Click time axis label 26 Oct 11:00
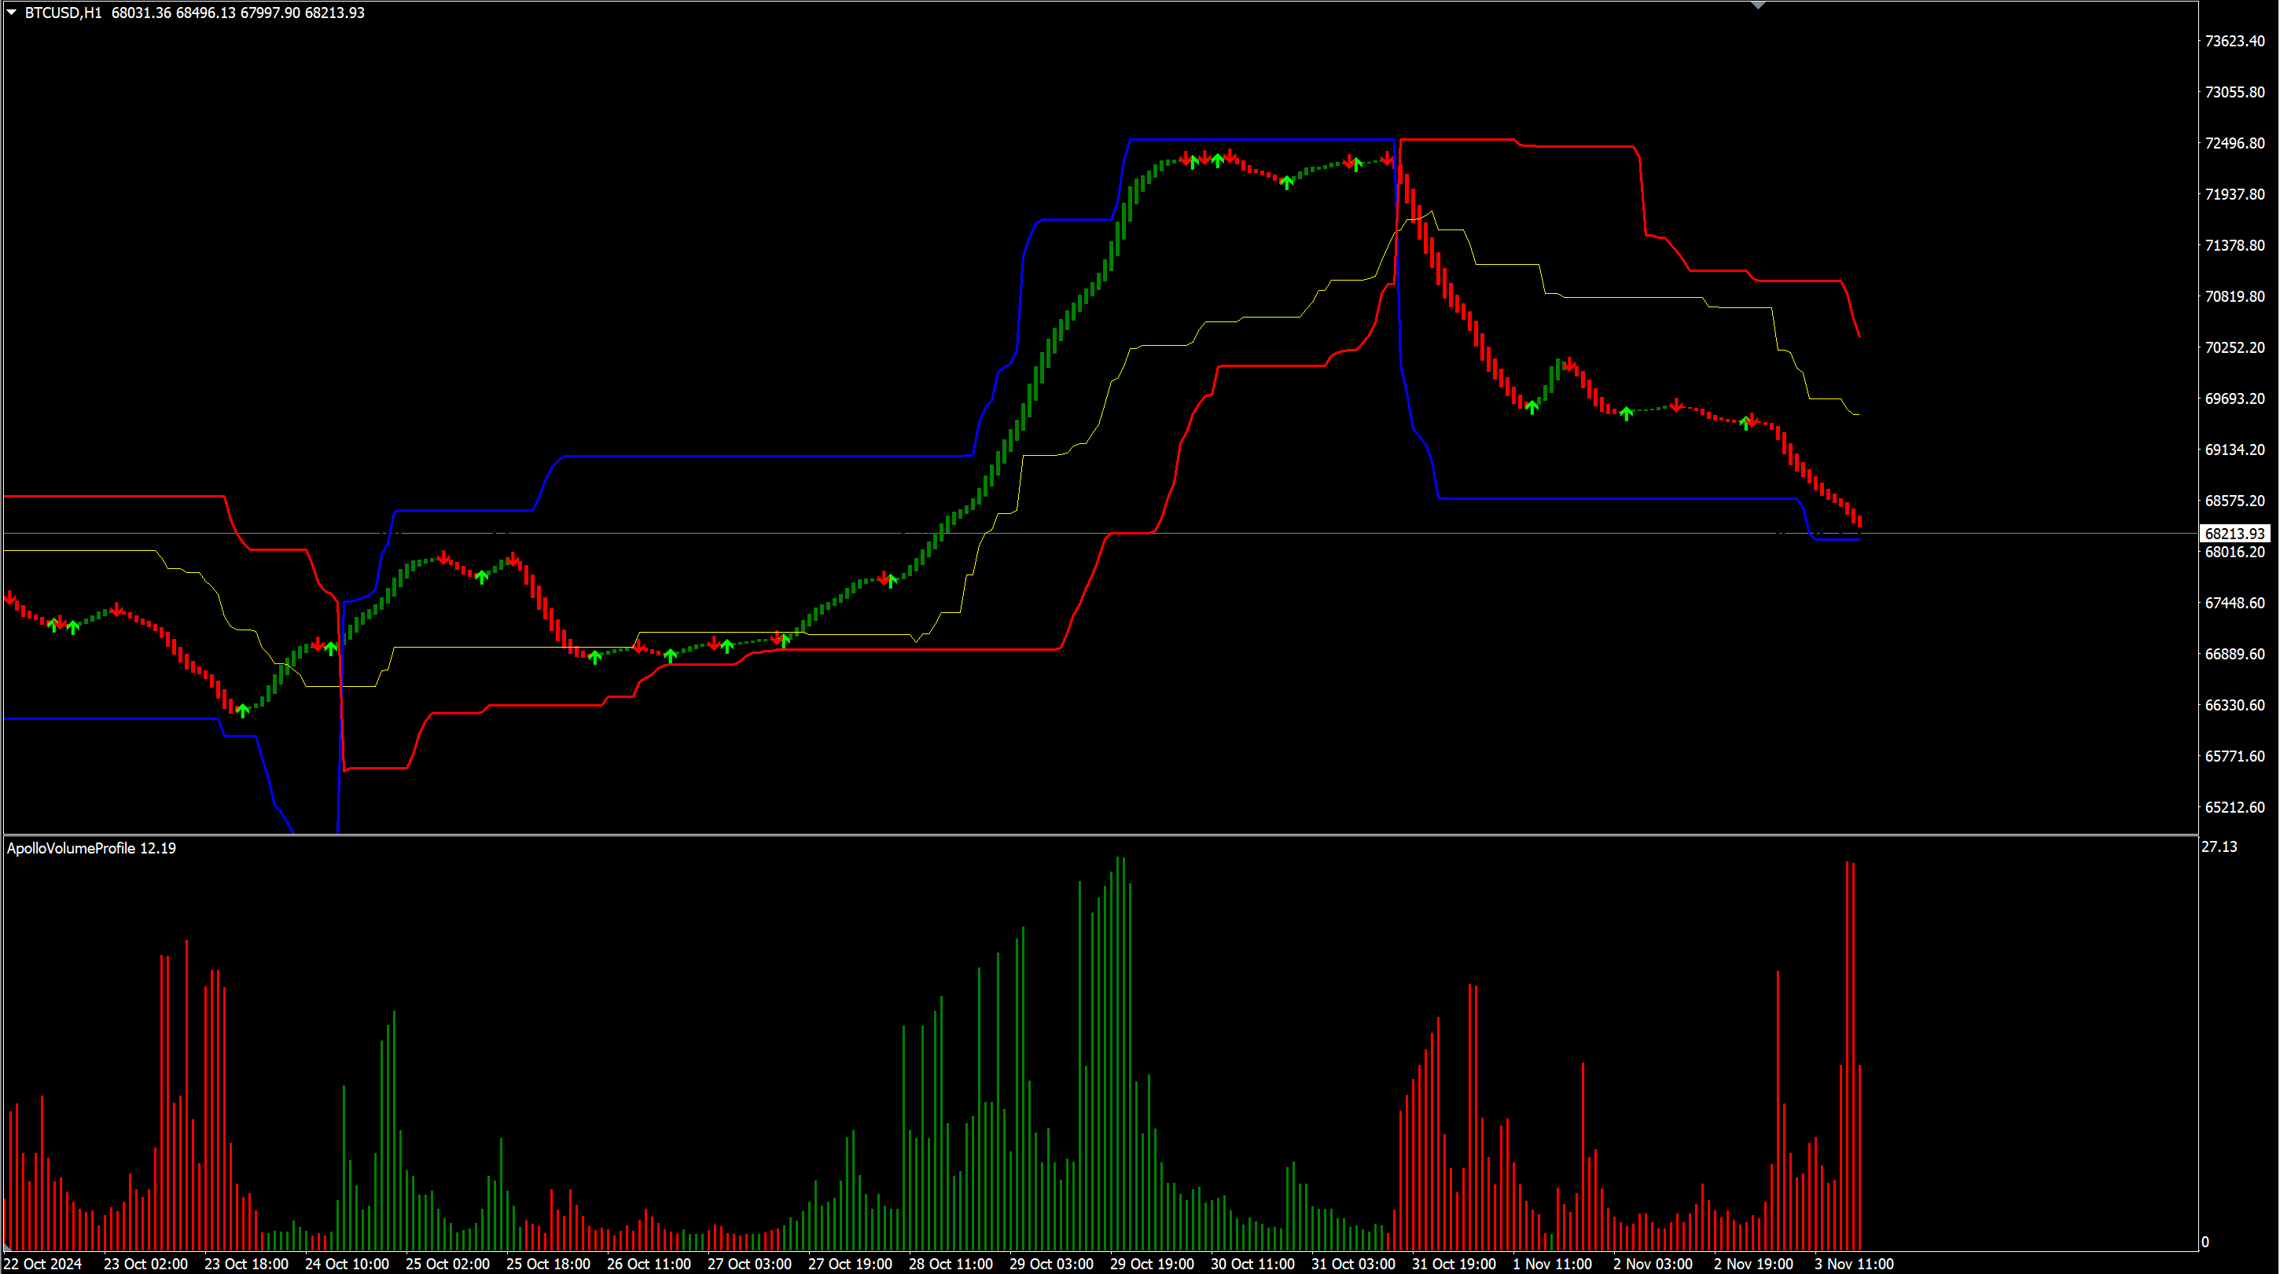The width and height of the screenshot is (2280, 1274). click(649, 1263)
